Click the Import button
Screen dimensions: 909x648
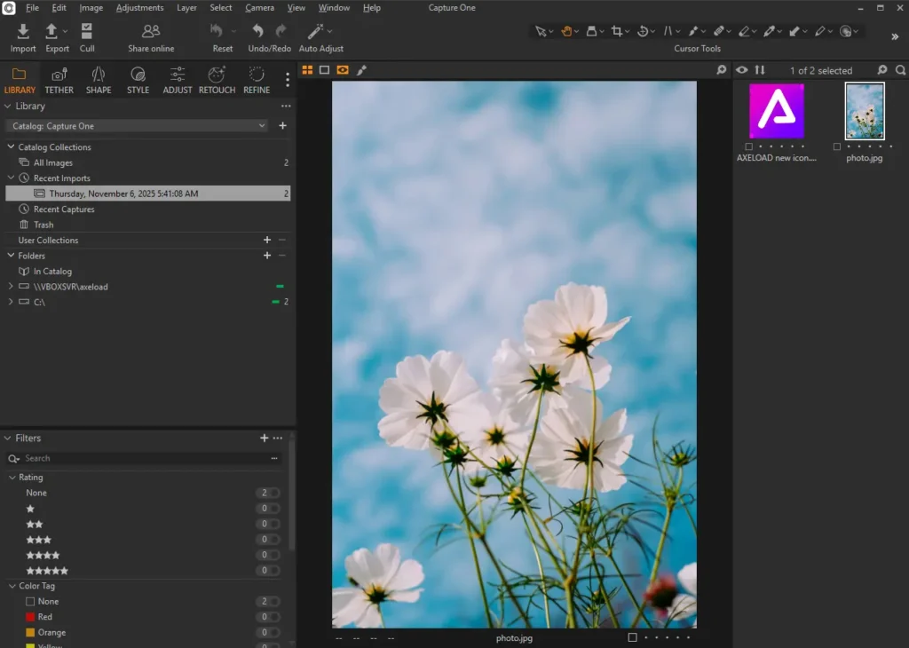click(x=22, y=36)
